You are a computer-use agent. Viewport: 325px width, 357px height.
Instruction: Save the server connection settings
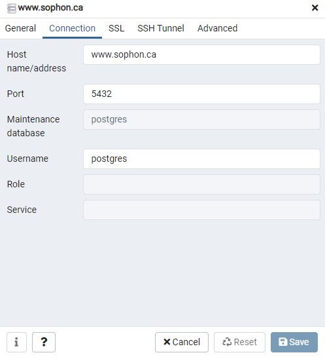tap(294, 342)
